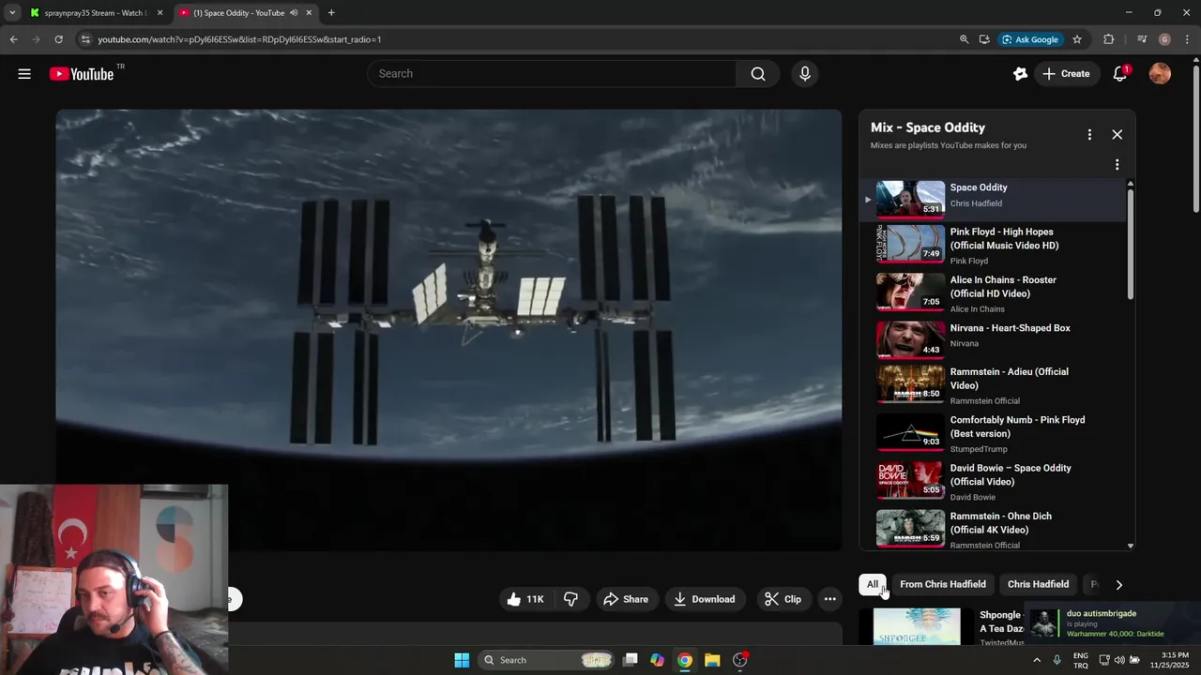Open Chrome from the taskbar
Viewport: 1201px width, 675px height.
click(685, 660)
